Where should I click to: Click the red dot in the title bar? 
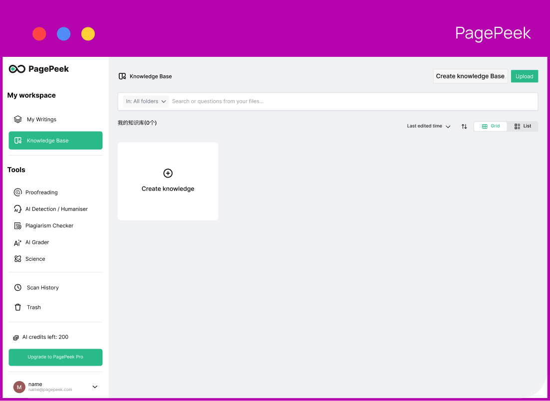39,34
